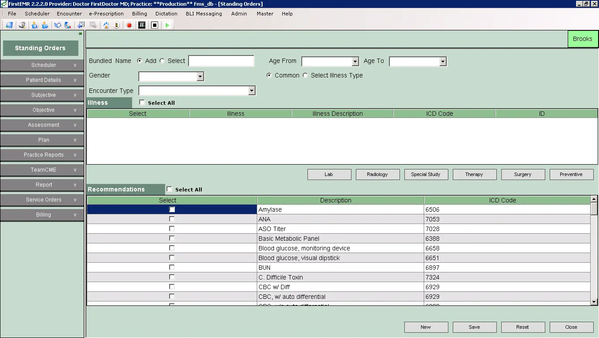Choose the Select Illness Type radio button
Image resolution: width=599 pixels, height=338 pixels.
(305, 75)
